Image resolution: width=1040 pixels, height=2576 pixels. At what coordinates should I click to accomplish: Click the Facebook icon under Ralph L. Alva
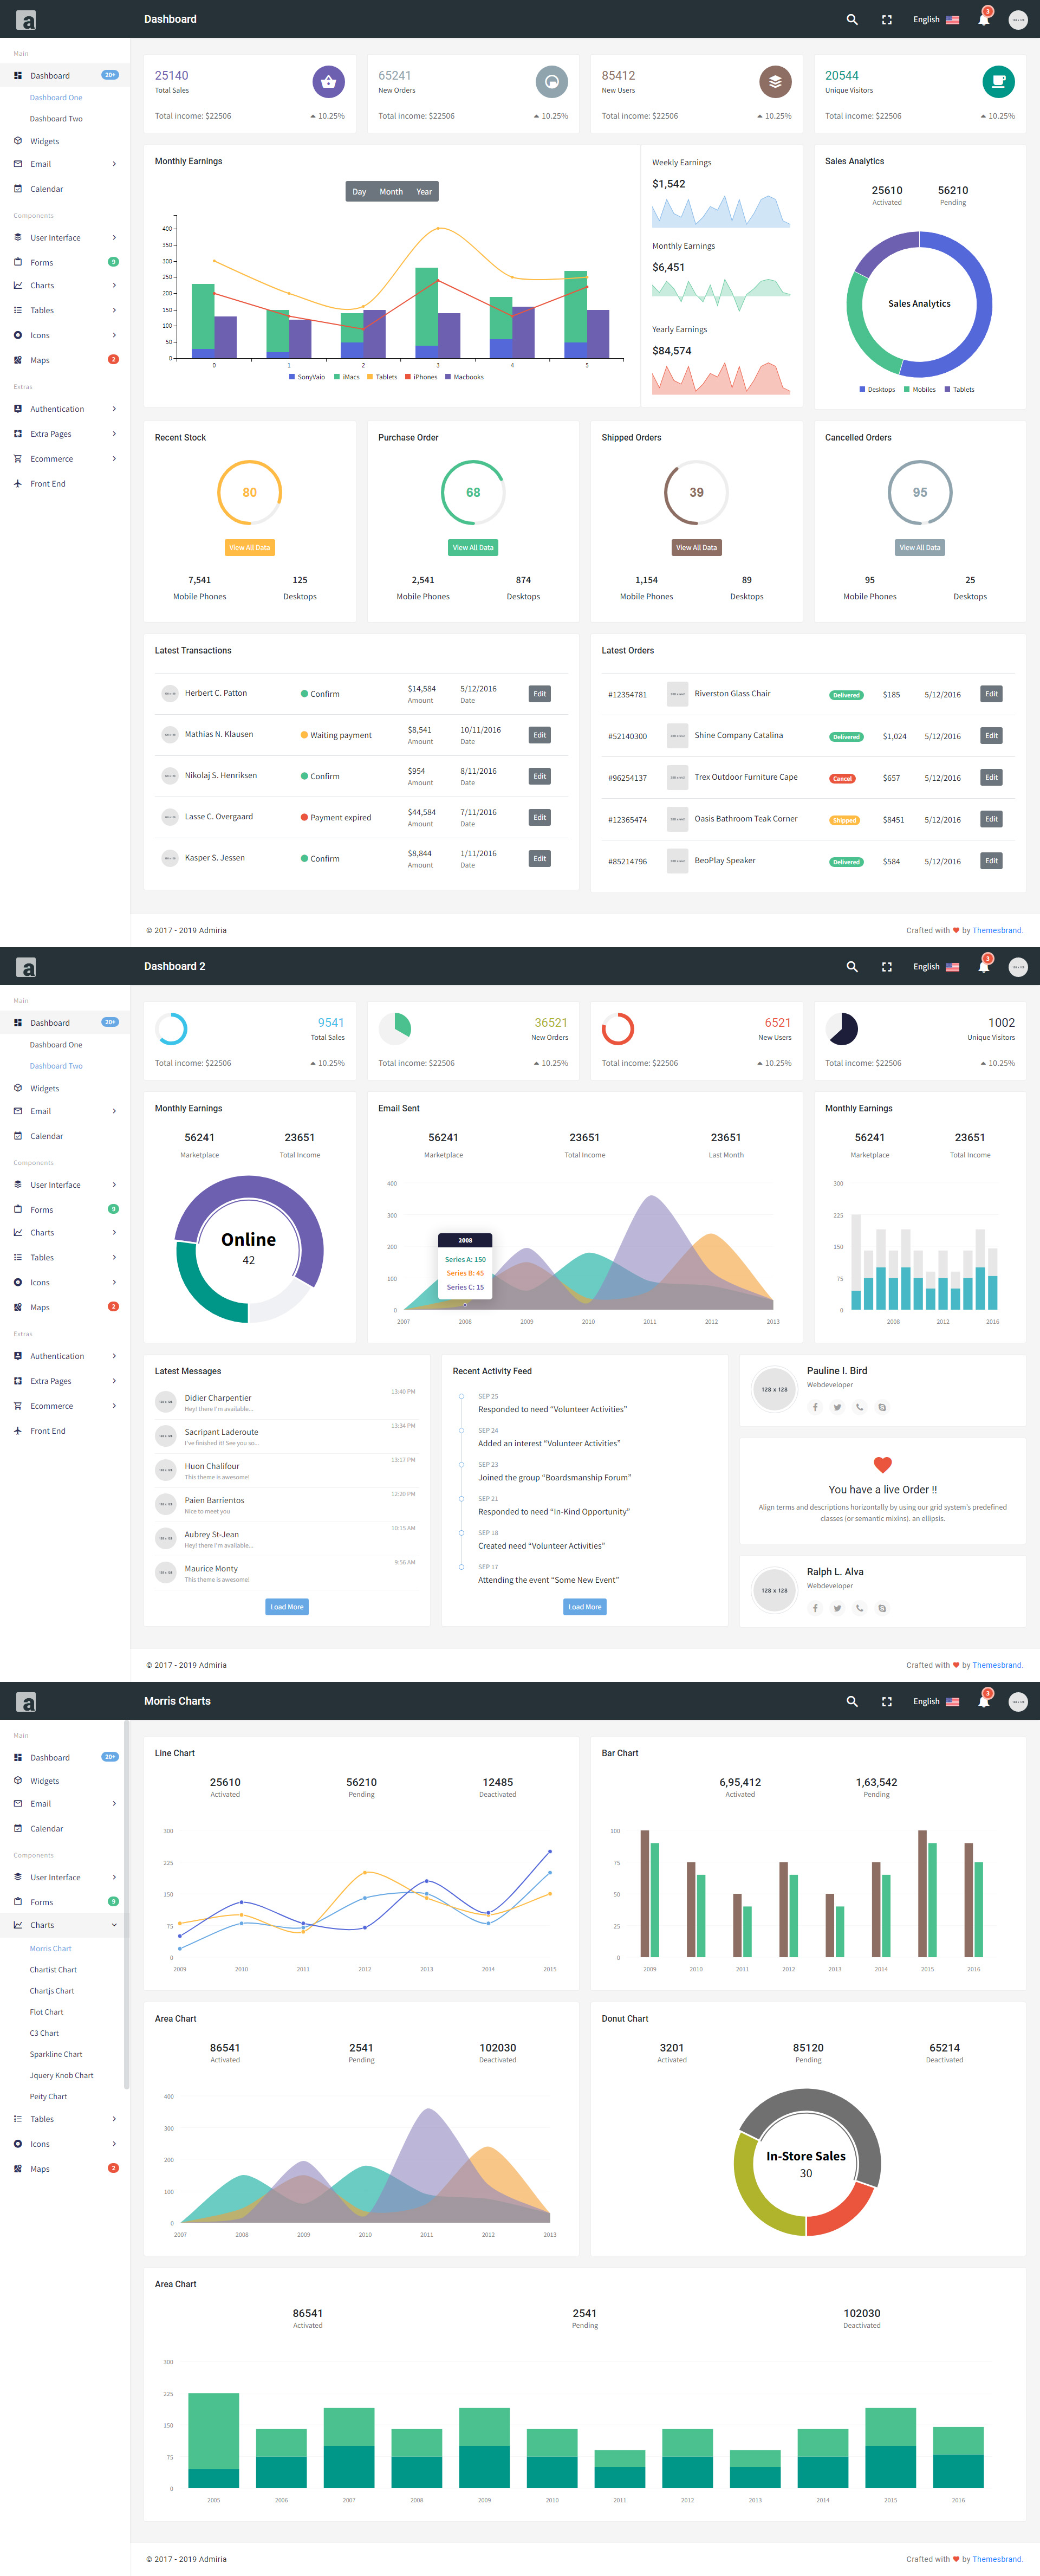[x=815, y=1608]
